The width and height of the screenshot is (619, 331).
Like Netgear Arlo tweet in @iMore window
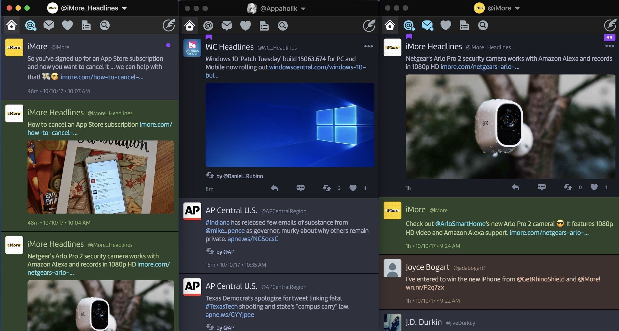click(594, 187)
